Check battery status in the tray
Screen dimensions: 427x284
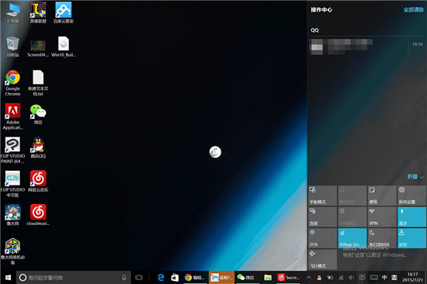[x=330, y=278]
